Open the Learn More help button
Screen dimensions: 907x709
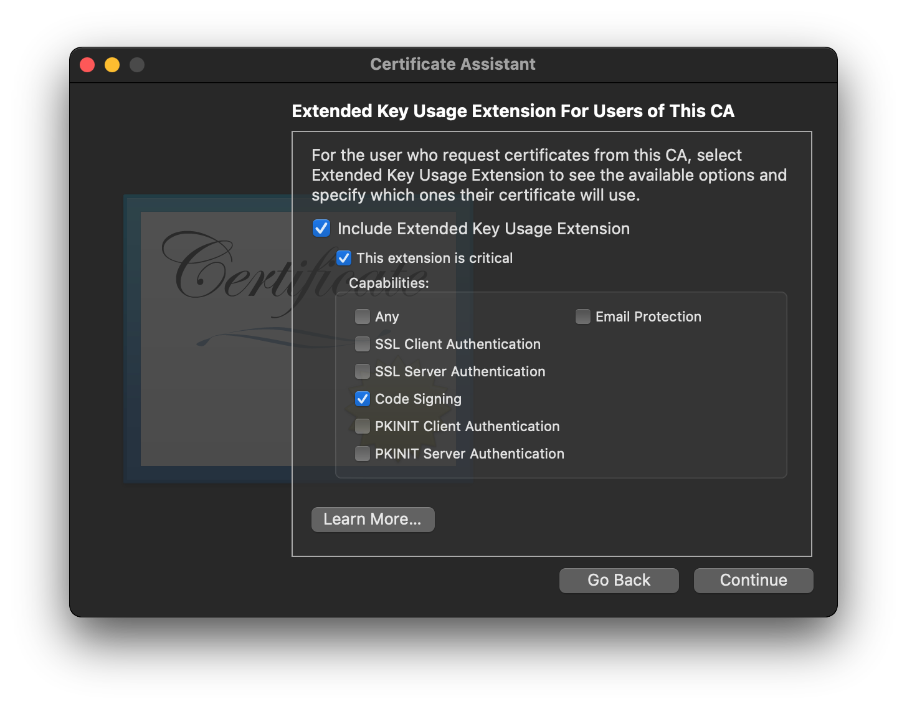tap(373, 519)
